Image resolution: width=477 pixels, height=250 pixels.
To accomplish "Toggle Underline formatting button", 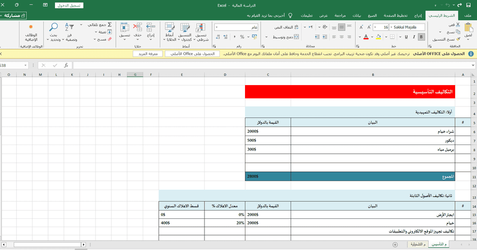I will (406, 37).
